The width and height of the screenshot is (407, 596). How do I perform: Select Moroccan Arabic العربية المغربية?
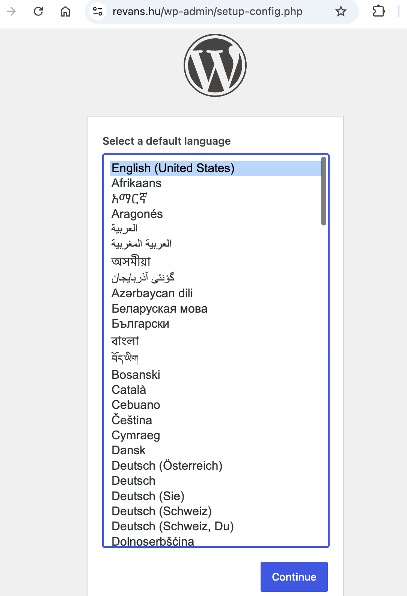pyautogui.click(x=216, y=244)
